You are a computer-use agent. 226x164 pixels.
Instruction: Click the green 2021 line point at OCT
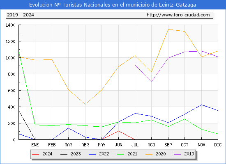click(x=184, y=119)
